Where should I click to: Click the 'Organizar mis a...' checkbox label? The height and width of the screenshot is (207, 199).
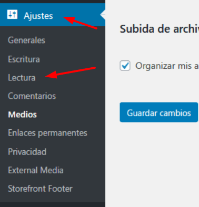tap(167, 66)
